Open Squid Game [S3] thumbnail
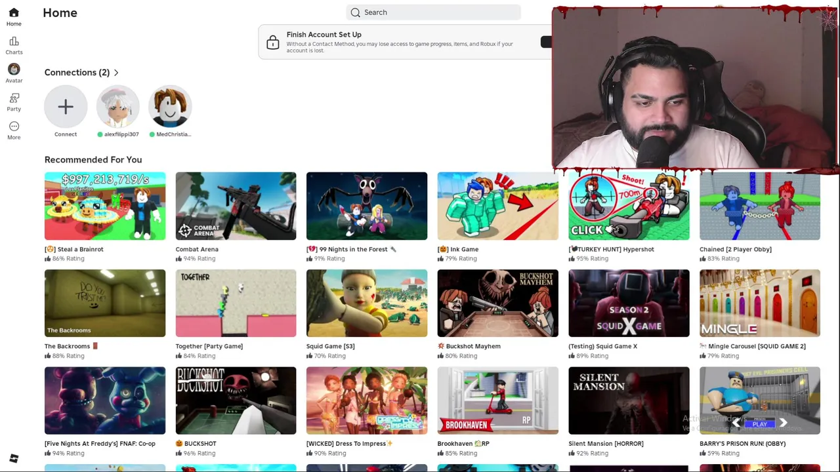This screenshot has height=472, width=840. click(367, 303)
